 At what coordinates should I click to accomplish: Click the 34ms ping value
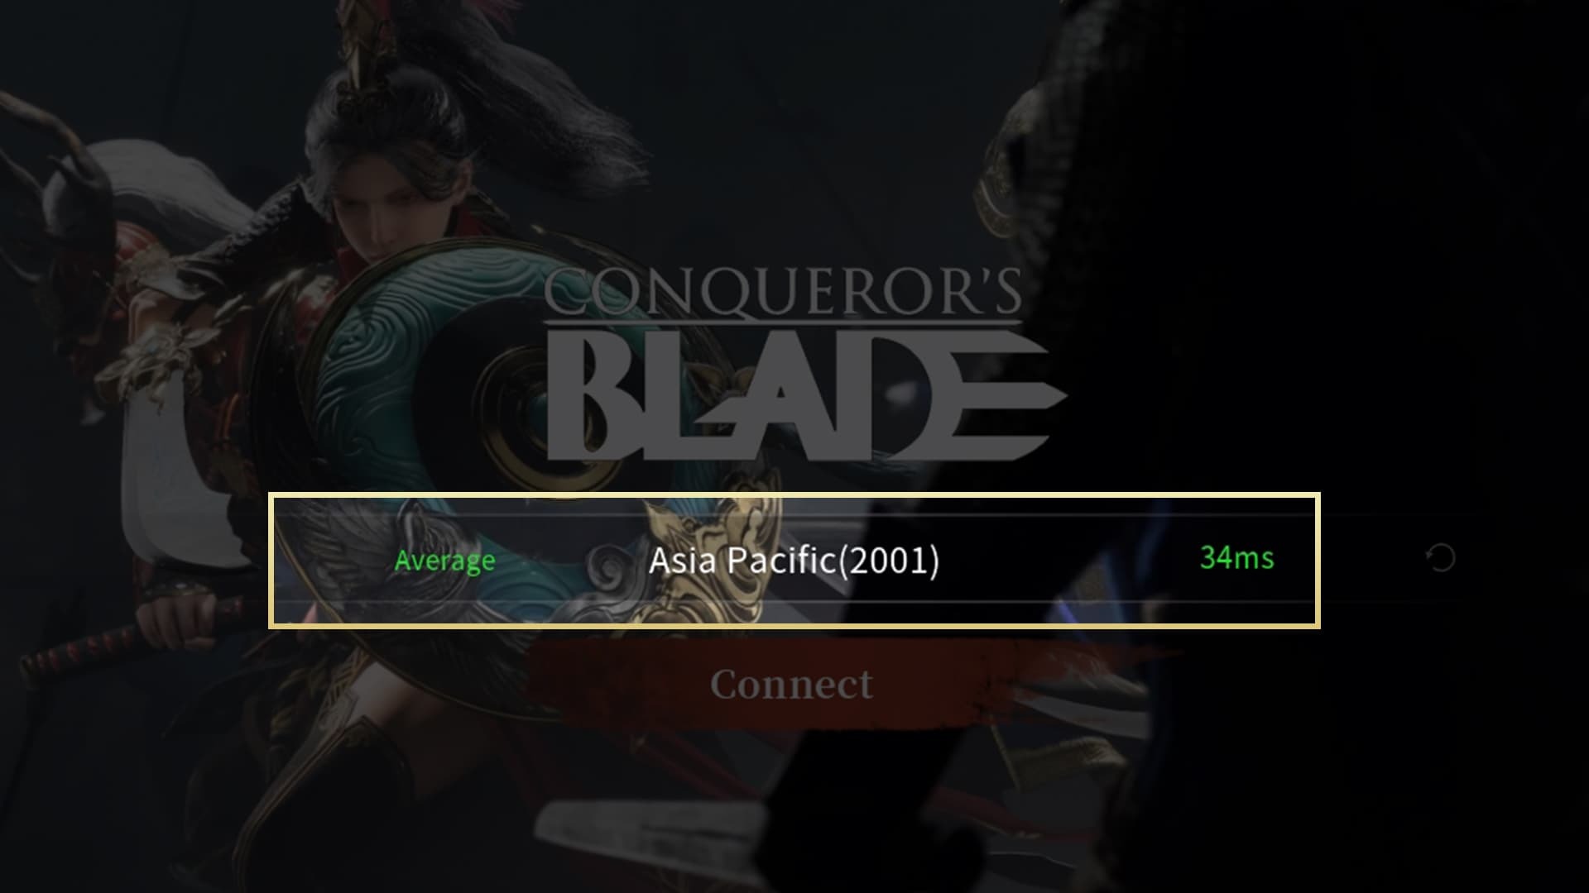[1236, 557]
